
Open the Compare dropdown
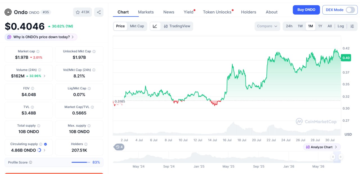click(267, 26)
